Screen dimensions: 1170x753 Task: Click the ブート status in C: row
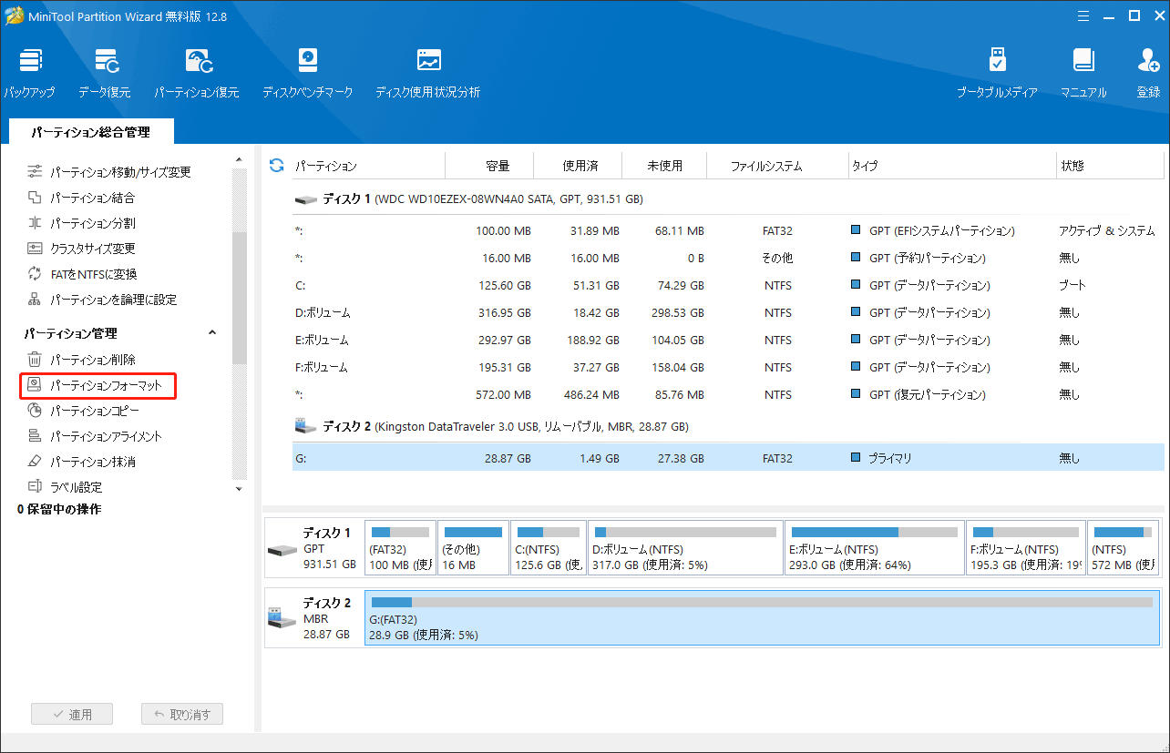coord(1072,285)
